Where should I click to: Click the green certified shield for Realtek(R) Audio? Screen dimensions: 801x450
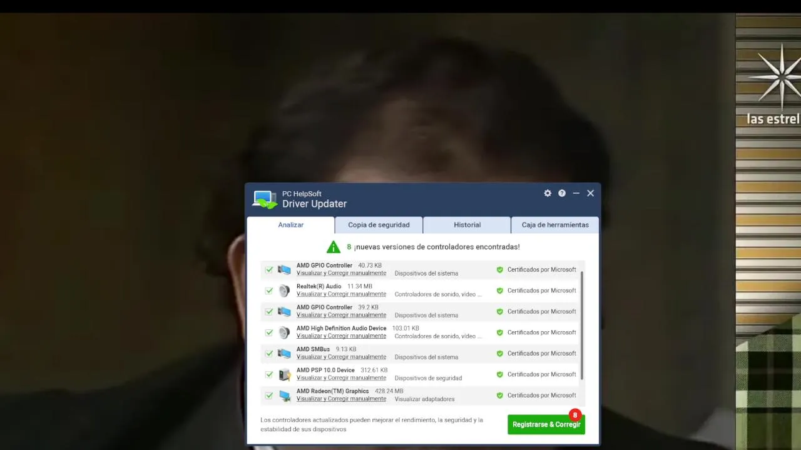(x=500, y=291)
